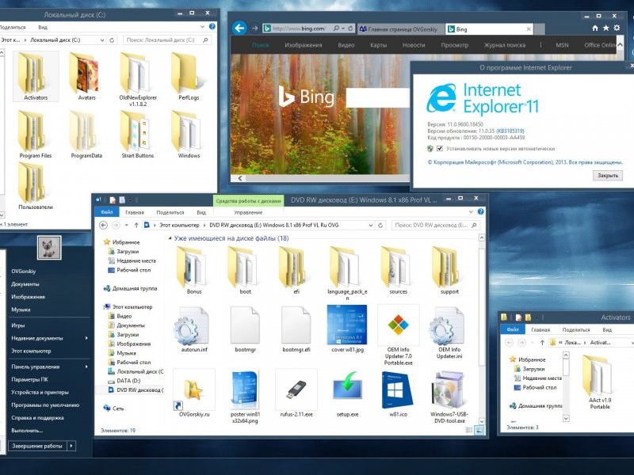Open the Internet Explorer tools gear
This screenshot has height=475, width=634.
(617, 28)
